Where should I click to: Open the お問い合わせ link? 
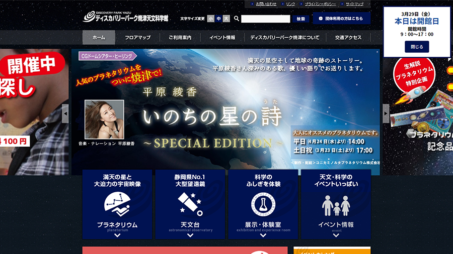coord(266,4)
